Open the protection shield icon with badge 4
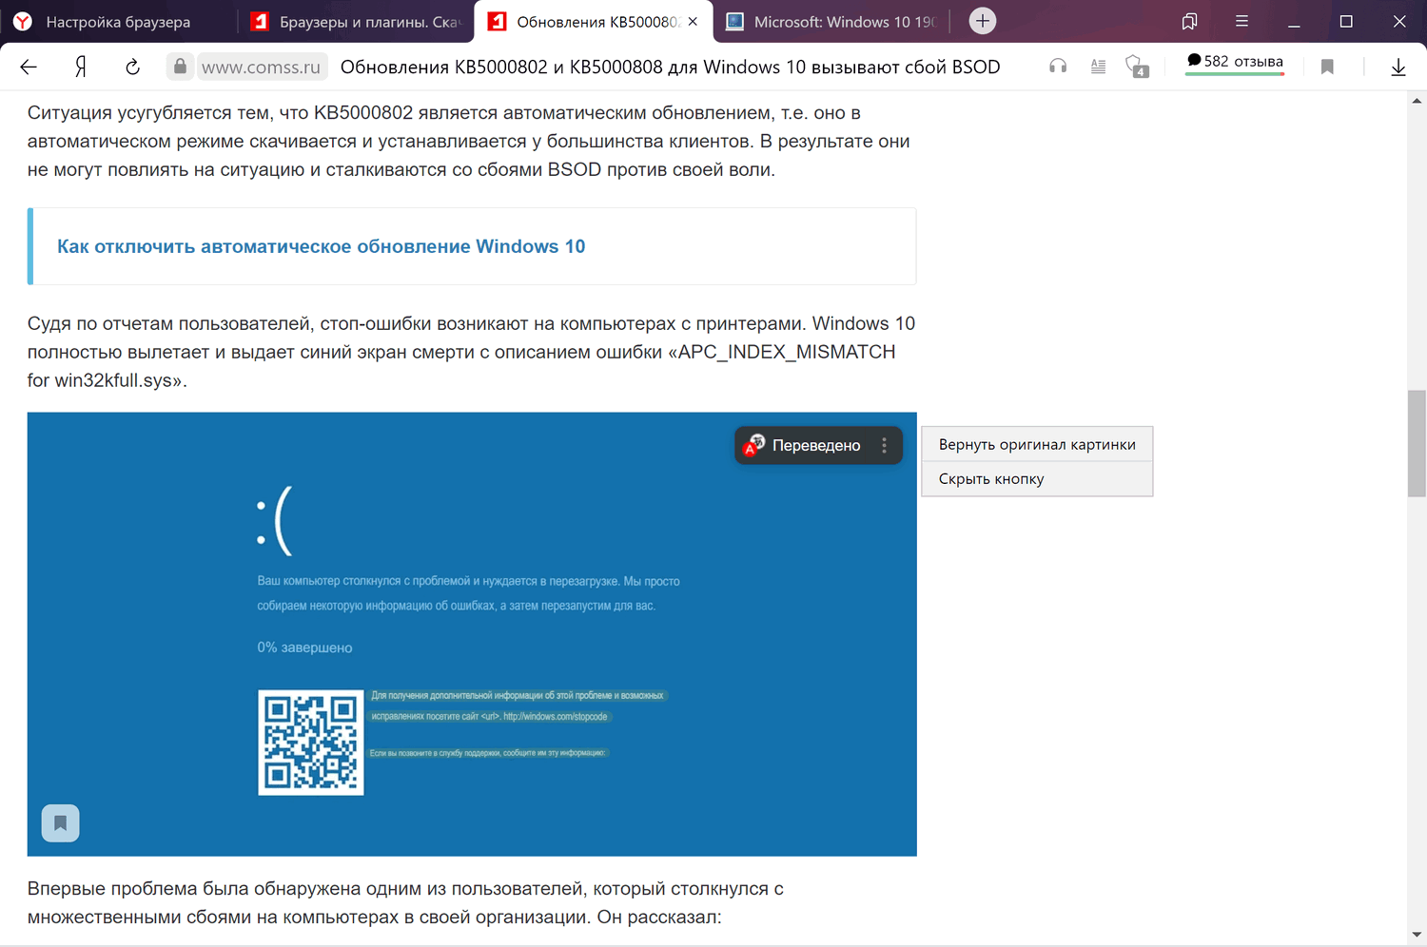Image resolution: width=1427 pixels, height=947 pixels. point(1137,67)
